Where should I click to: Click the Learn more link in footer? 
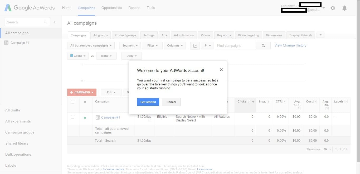pos(205,170)
